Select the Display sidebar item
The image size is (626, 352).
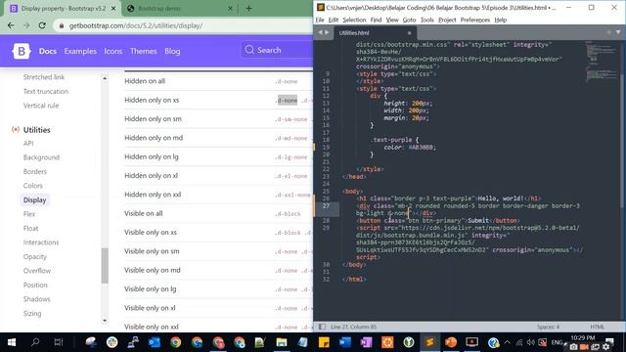click(34, 199)
